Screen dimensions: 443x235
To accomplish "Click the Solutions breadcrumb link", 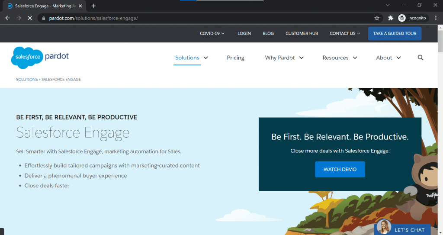I will point(27,80).
